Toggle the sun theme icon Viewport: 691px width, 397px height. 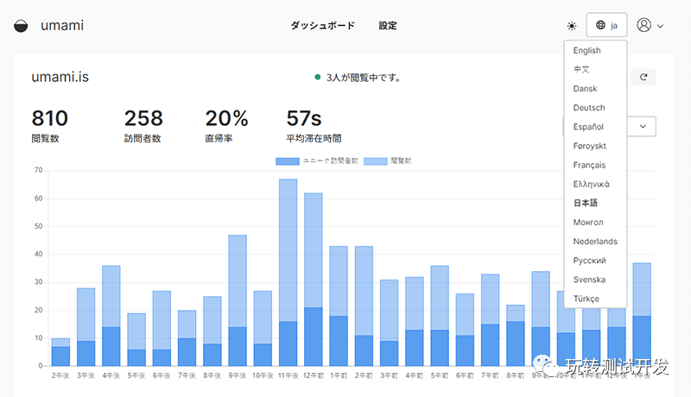pos(571,26)
